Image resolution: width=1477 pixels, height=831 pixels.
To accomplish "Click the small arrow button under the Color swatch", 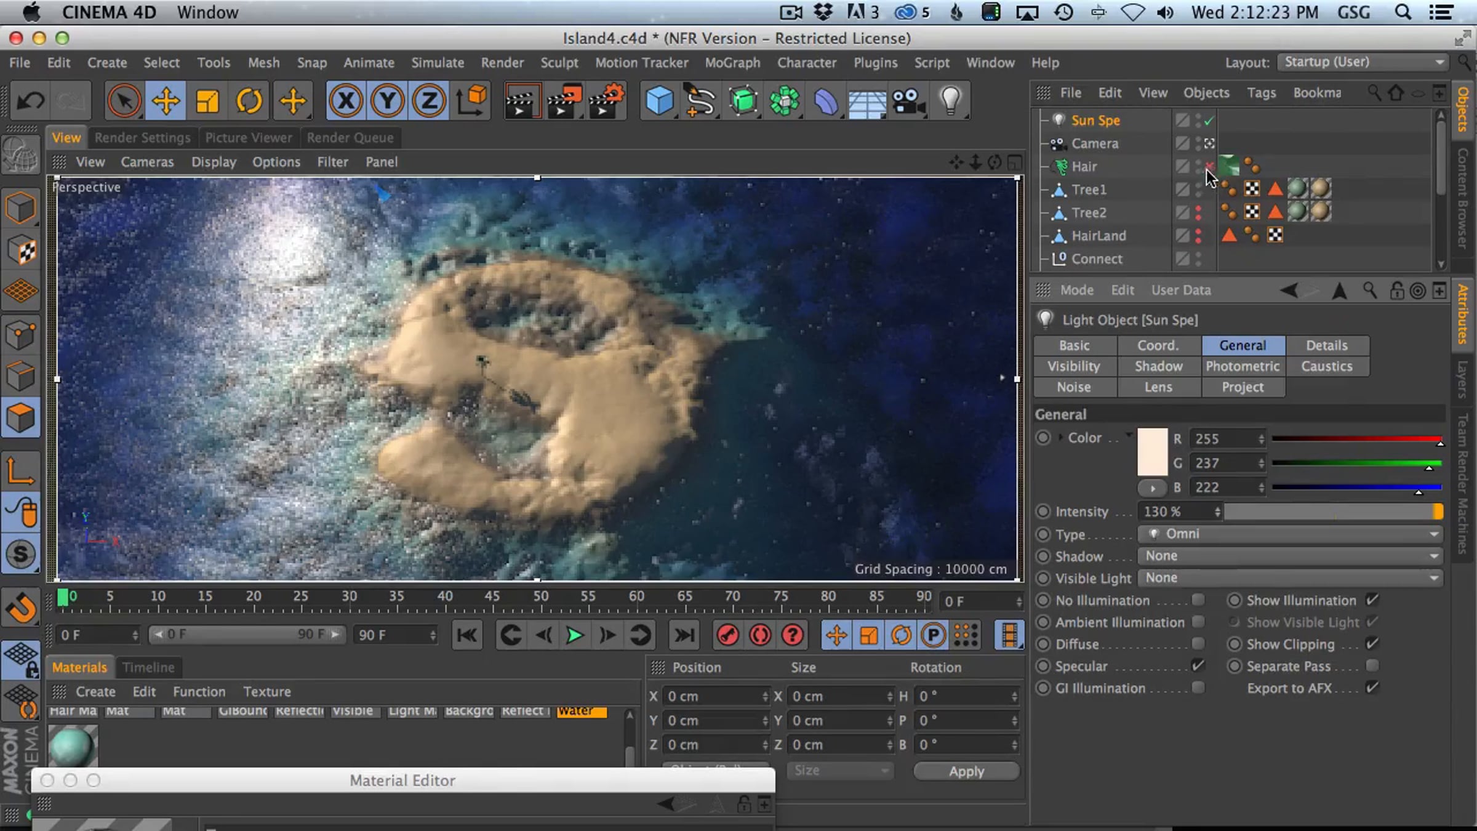I will coord(1152,488).
